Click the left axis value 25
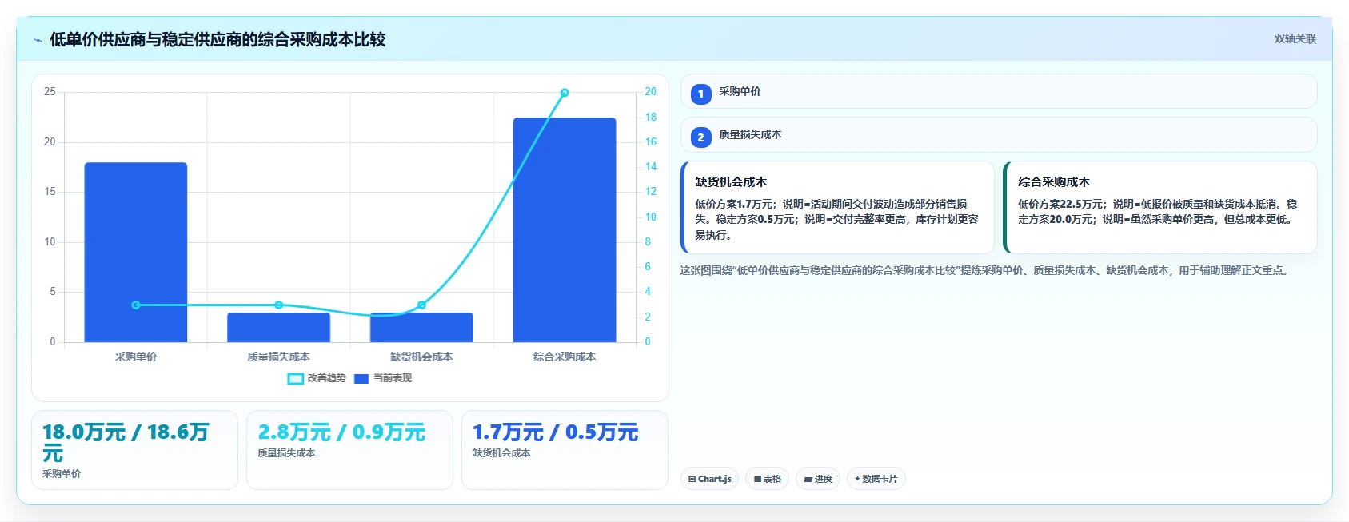This screenshot has width=1349, height=522. click(x=50, y=92)
